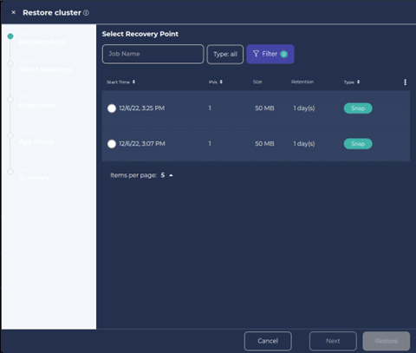Screen dimensions: 416x353
Task: Focus the Job Name search field
Action: pyautogui.click(x=153, y=54)
